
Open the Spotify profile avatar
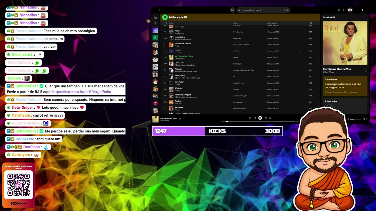350,10
